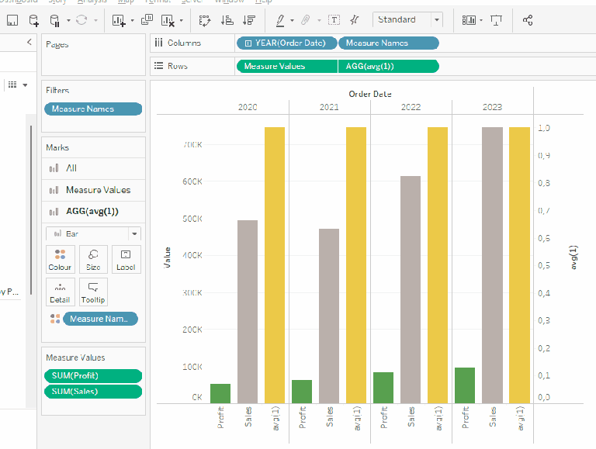Image resolution: width=596 pixels, height=449 pixels.
Task: Click the Tooltip marks button
Action: click(93, 292)
